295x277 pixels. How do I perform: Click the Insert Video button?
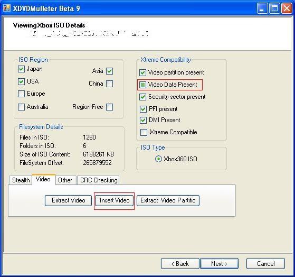click(x=115, y=200)
